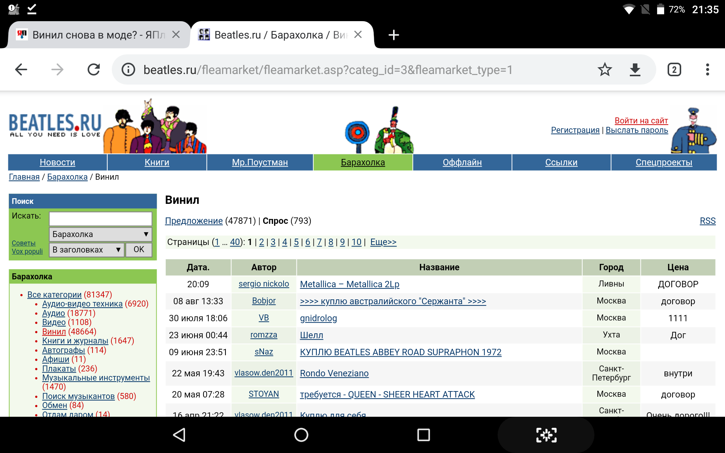Image resolution: width=725 pixels, height=453 pixels.
Task: Tap the Android home circle button
Action: click(x=301, y=435)
